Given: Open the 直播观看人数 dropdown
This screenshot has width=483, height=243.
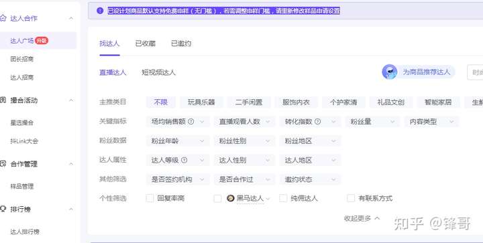Looking at the screenshot, I should [x=244, y=122].
